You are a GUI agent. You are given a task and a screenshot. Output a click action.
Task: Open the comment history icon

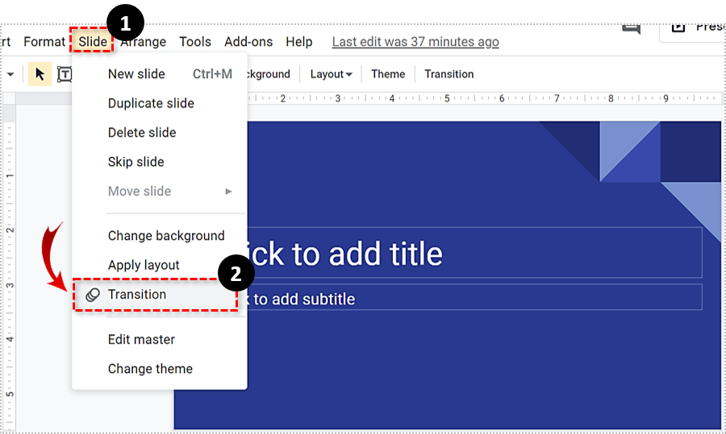[x=631, y=27]
